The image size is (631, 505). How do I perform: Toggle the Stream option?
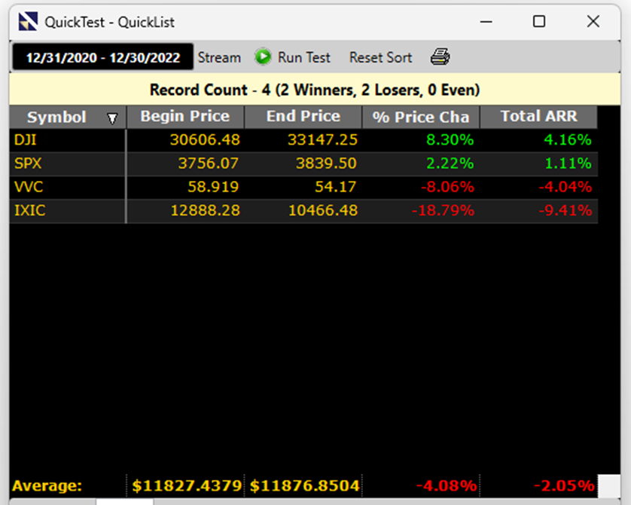[x=219, y=57]
